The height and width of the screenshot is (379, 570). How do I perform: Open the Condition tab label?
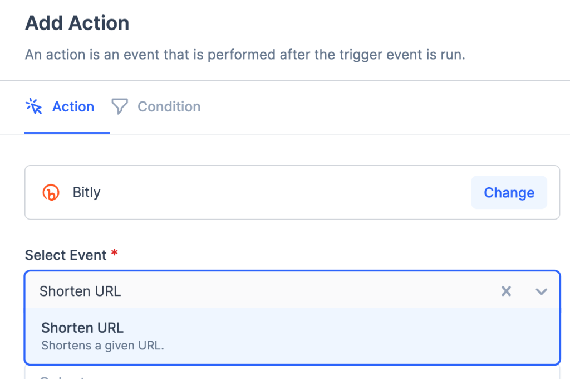click(x=169, y=106)
